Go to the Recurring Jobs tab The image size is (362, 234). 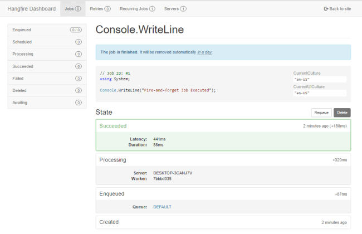[x=137, y=9]
